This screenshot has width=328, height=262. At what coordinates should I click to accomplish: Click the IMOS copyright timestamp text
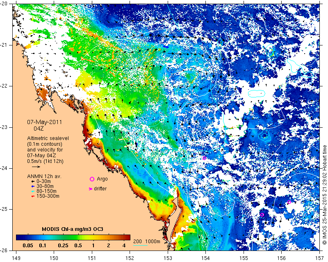click(325, 195)
